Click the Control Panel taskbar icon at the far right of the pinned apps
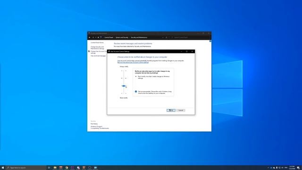Screen dimensions: 302x170 (x=95, y=168)
